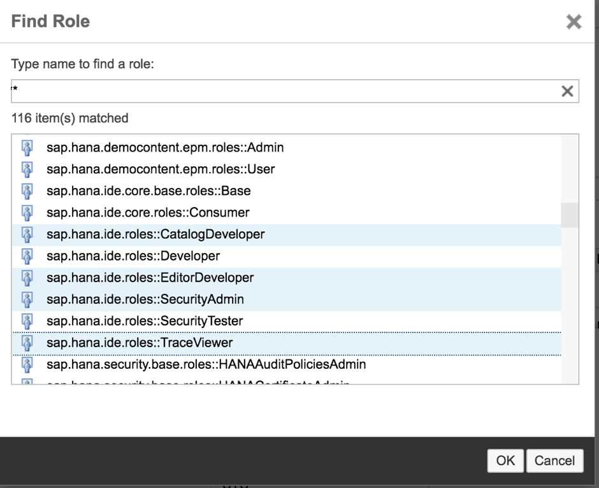
Task: Click the role icon beside sap.hana.ide.roles::EditorDeveloper
Action: pos(28,278)
